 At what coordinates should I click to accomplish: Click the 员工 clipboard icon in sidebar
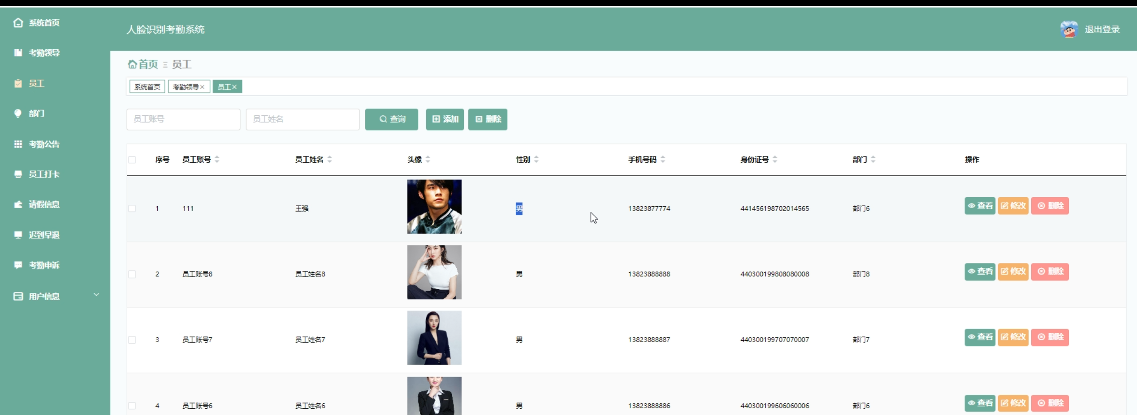pyautogui.click(x=18, y=84)
